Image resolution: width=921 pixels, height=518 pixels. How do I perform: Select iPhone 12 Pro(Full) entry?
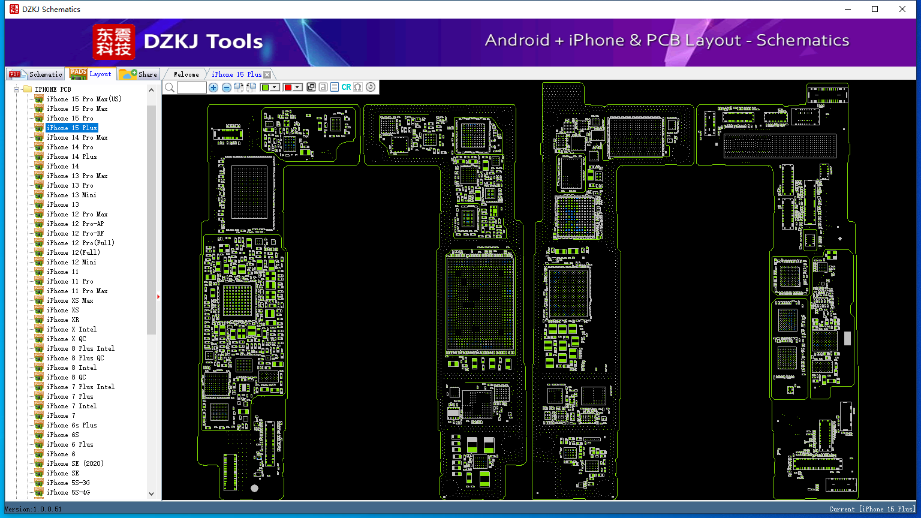(x=81, y=243)
